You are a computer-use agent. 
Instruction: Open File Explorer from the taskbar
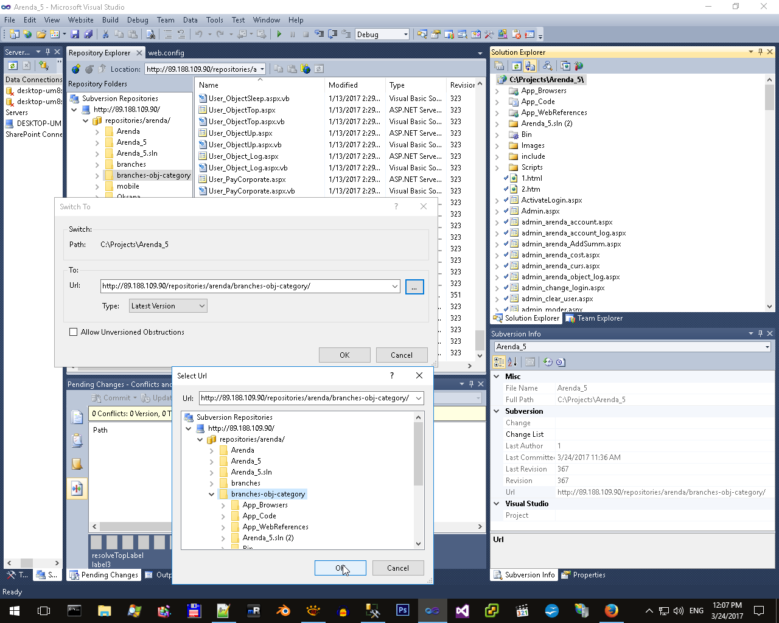click(104, 610)
